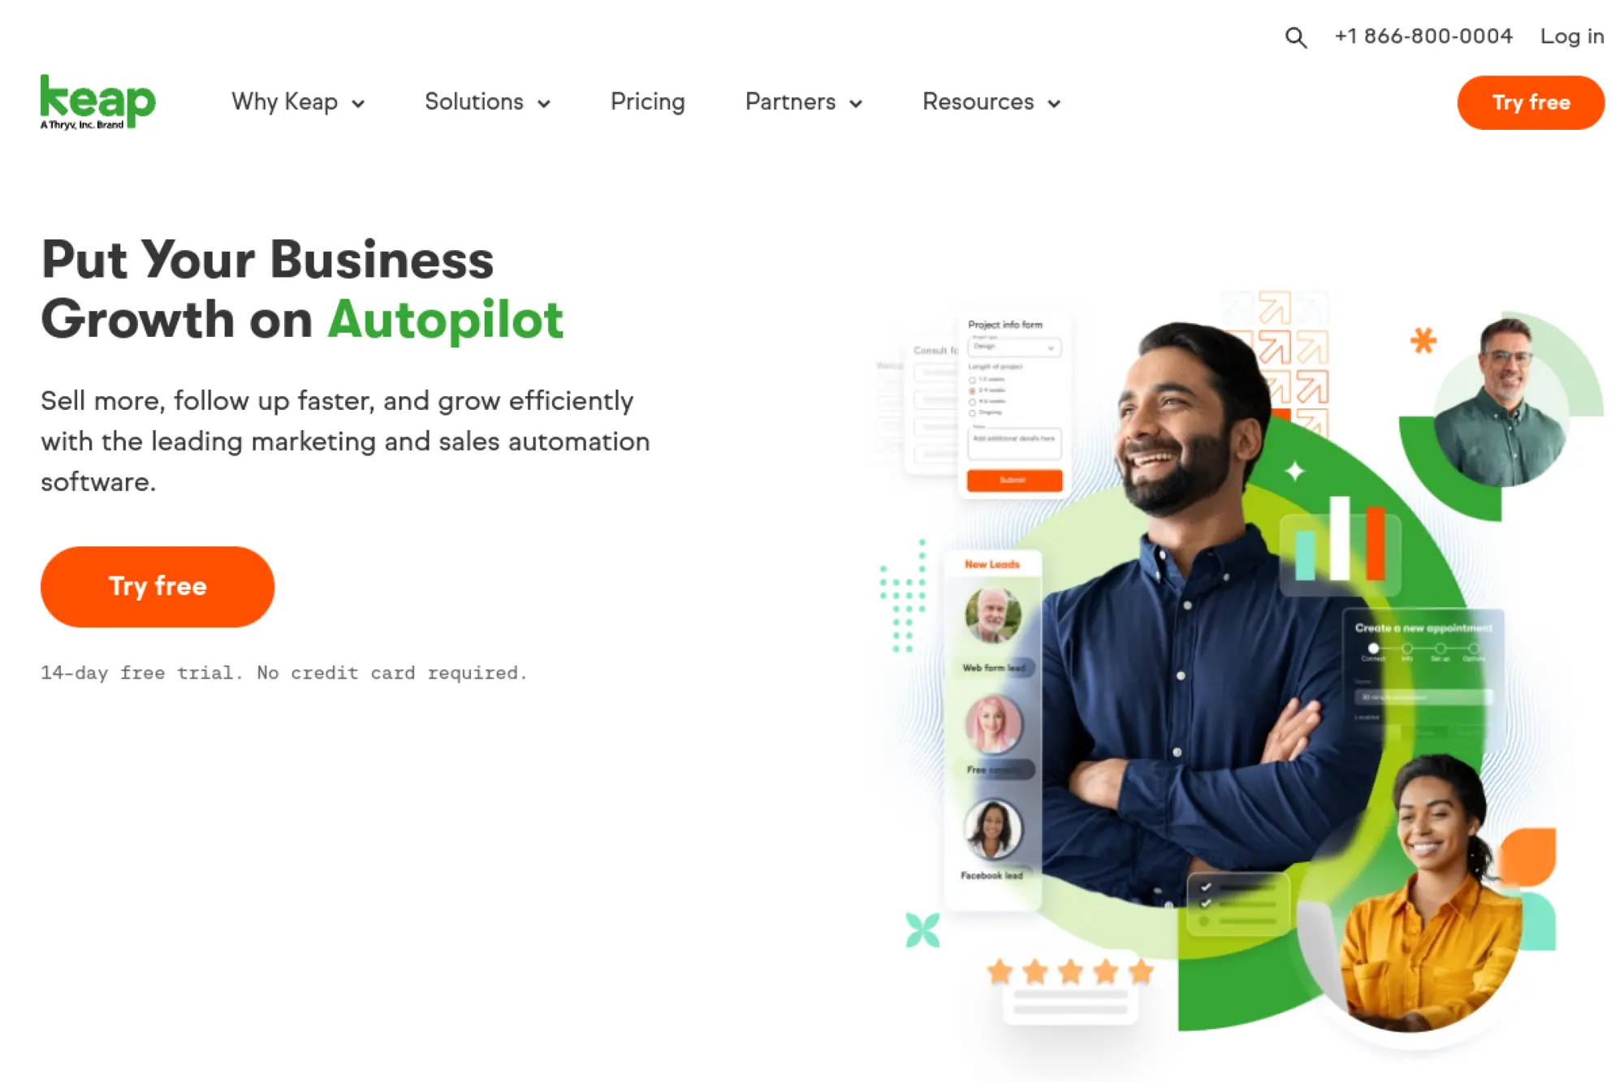Click the checklist card graphic
The width and height of the screenshot is (1624, 1082).
(1237, 903)
